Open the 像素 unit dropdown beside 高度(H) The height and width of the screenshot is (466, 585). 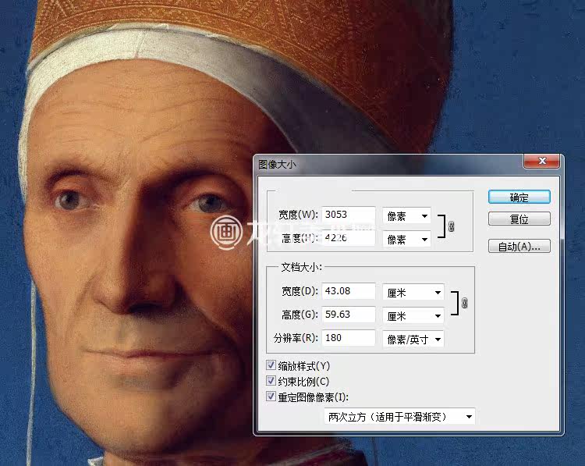click(x=406, y=240)
